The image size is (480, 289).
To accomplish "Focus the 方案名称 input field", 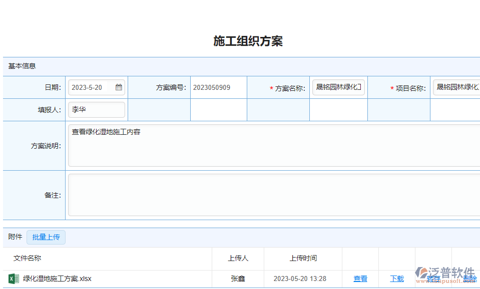I will click(x=338, y=87).
